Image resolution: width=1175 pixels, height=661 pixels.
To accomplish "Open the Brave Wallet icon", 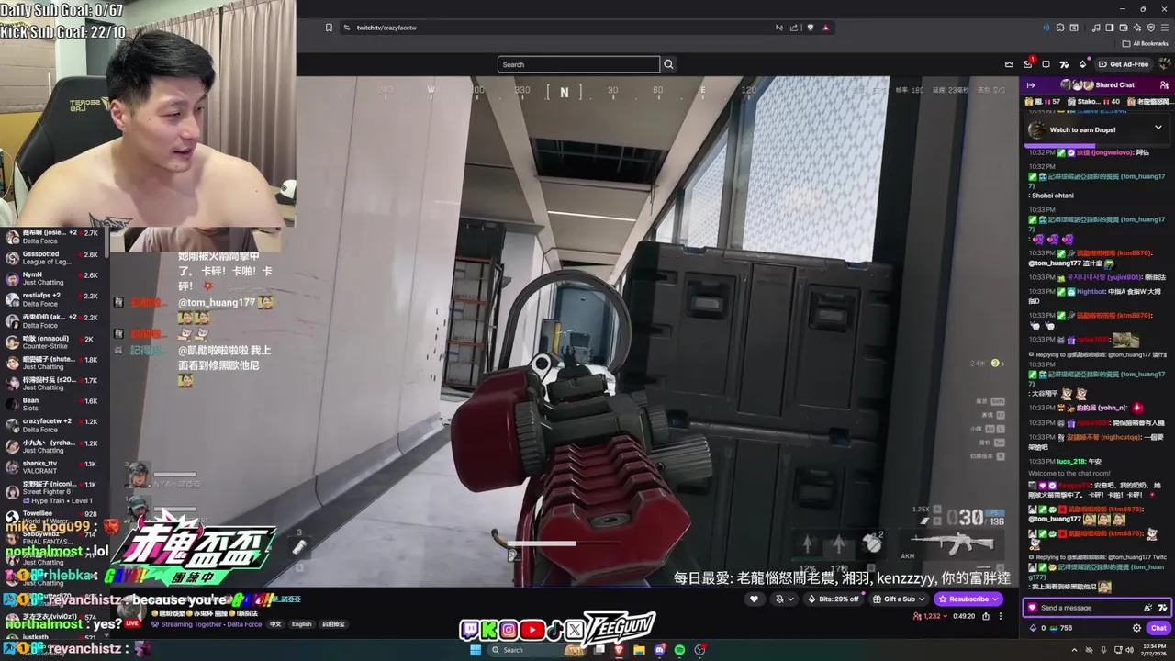I will pyautogui.click(x=1124, y=28).
